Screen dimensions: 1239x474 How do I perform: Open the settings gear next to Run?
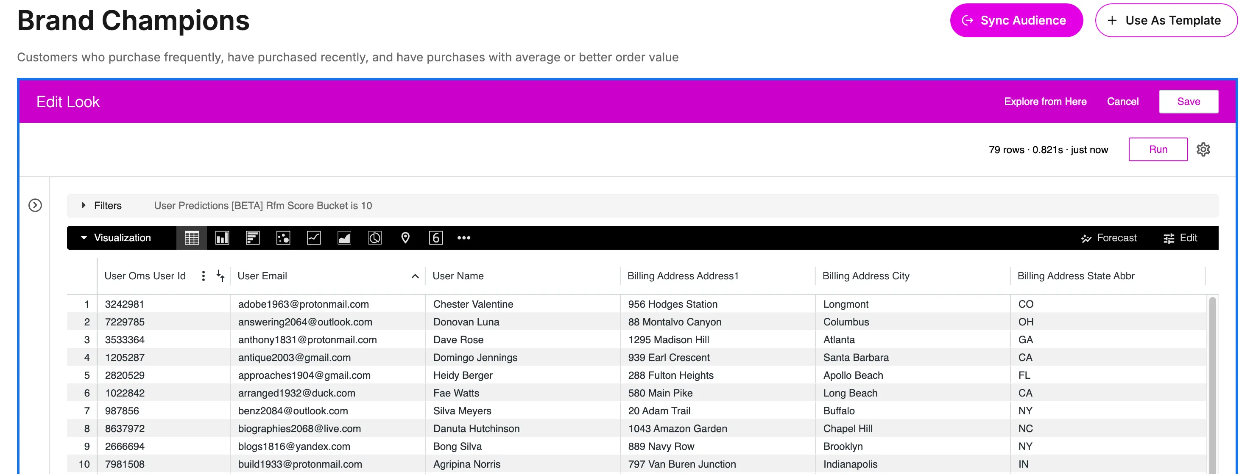point(1203,149)
